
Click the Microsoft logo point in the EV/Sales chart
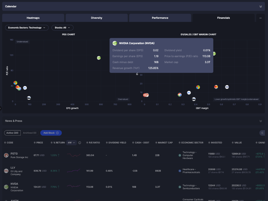point(198,87)
